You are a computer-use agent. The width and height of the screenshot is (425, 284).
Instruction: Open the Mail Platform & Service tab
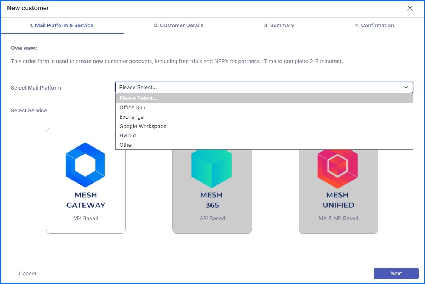(x=62, y=25)
